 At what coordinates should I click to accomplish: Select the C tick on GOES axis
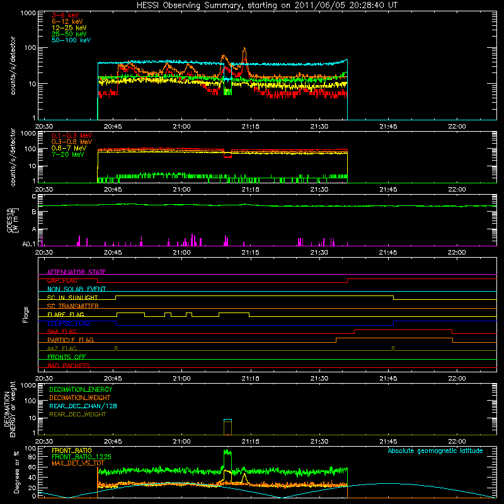[x=34, y=197]
